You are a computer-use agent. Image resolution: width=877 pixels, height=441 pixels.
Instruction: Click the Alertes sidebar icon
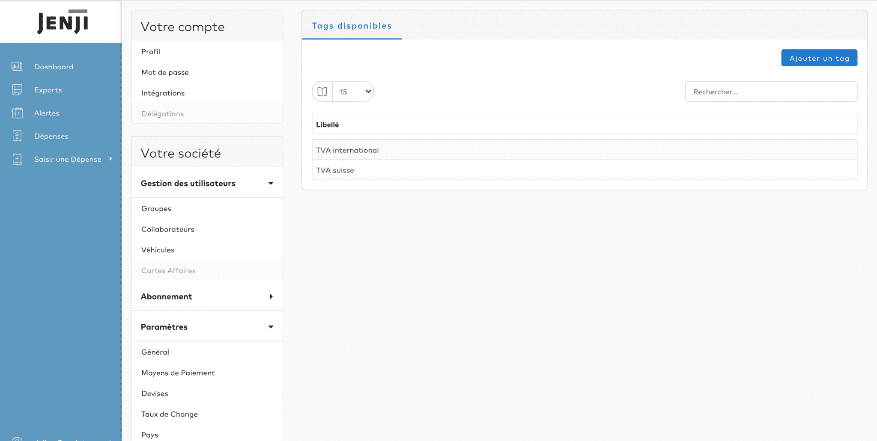point(17,112)
